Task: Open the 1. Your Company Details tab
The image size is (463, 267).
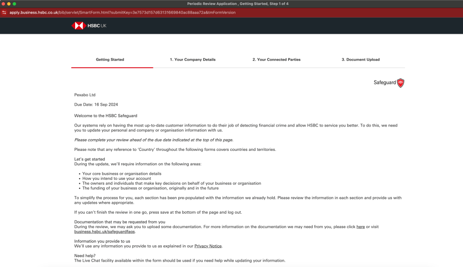Action: (x=192, y=60)
